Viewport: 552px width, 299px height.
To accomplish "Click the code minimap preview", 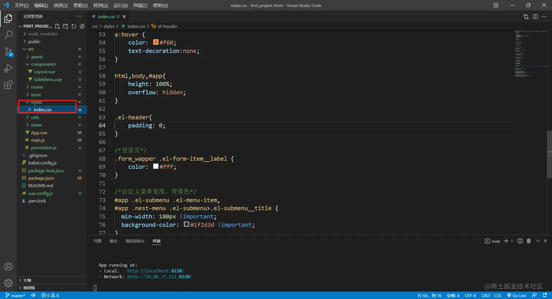I will point(530,53).
